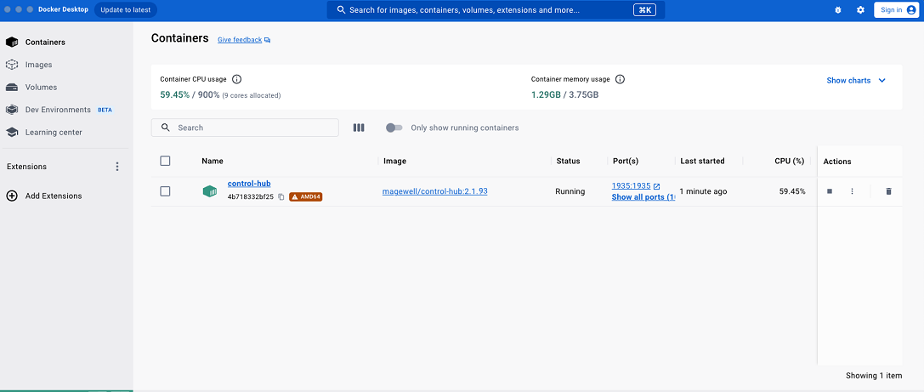Open more actions menu for control-hub
The height and width of the screenshot is (392, 924).
point(852,191)
